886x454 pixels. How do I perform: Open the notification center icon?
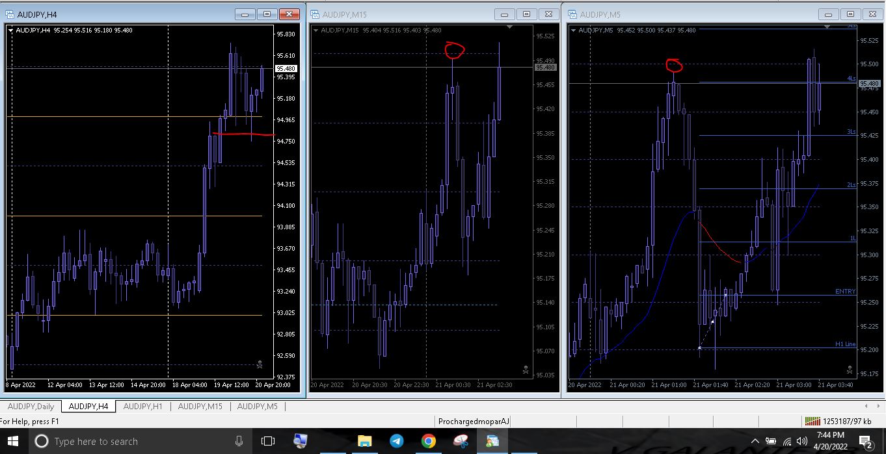tap(866, 442)
